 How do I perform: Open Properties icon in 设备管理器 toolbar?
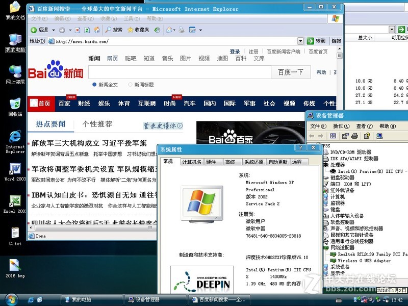(x=345, y=136)
